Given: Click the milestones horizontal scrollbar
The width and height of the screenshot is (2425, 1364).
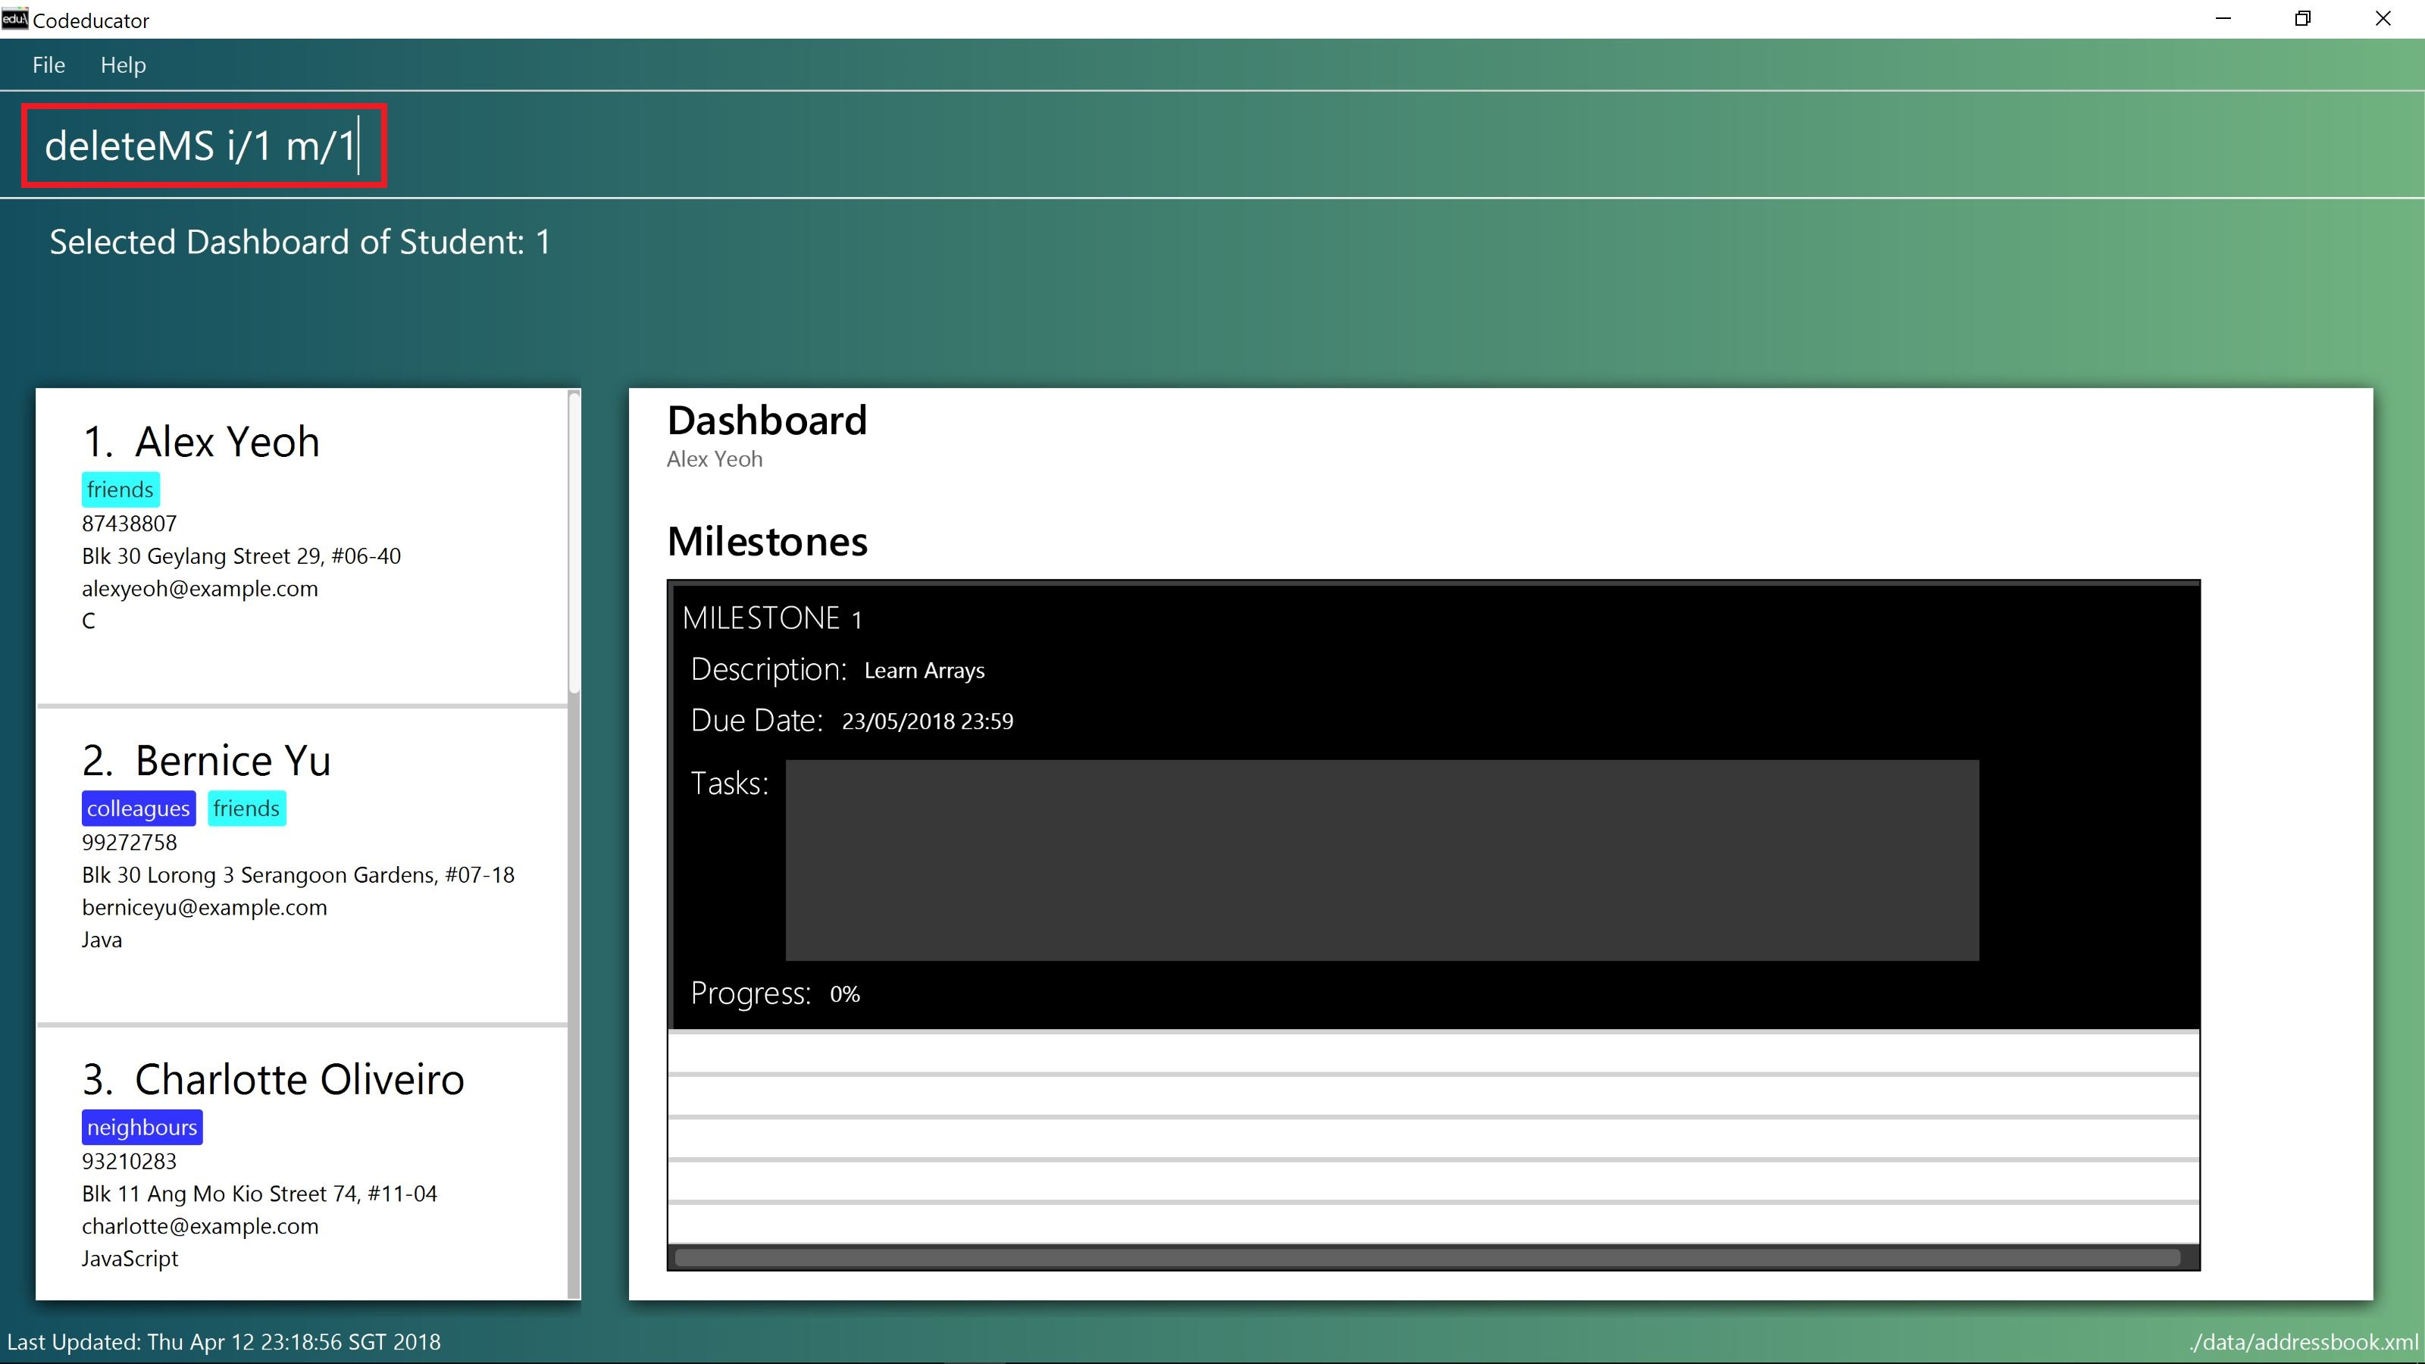Looking at the screenshot, I should click(1427, 1258).
